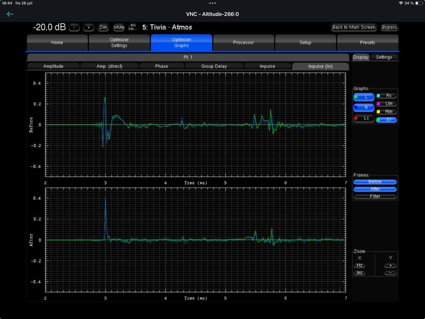Switch to the Presets tab
Screen dimensions: 425x319
click(367, 43)
